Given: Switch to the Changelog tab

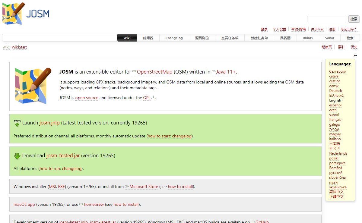Looking at the screenshot, I should coord(174,38).
